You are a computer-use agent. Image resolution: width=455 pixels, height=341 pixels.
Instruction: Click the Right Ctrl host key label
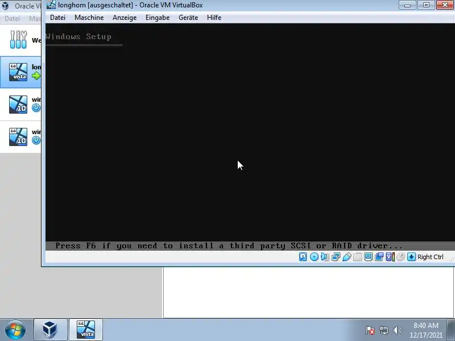coord(431,257)
